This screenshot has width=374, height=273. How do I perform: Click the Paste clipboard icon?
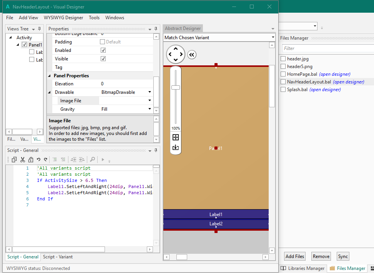tap(31, 160)
